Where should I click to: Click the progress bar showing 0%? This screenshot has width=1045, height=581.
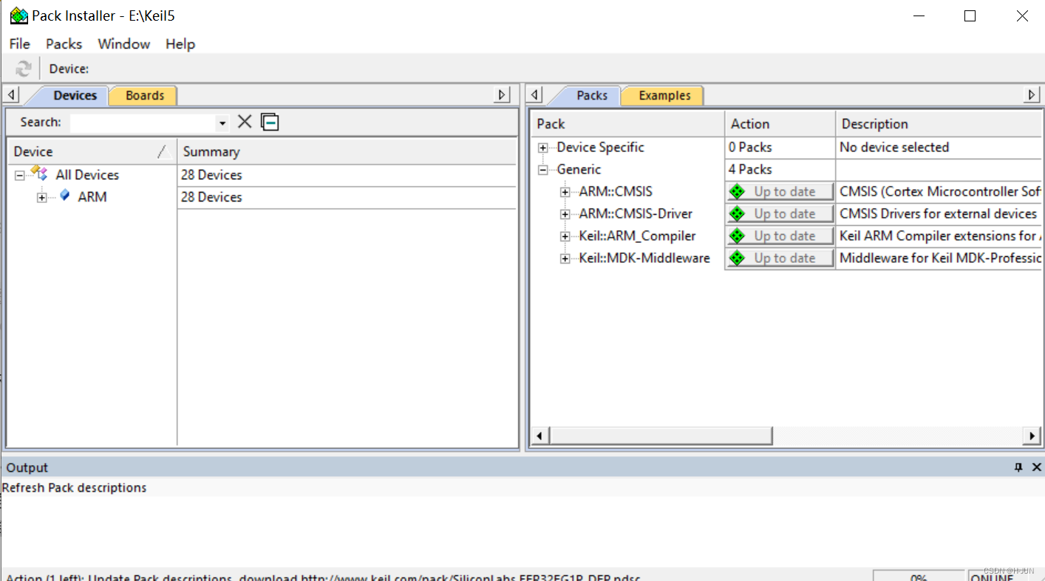919,577
